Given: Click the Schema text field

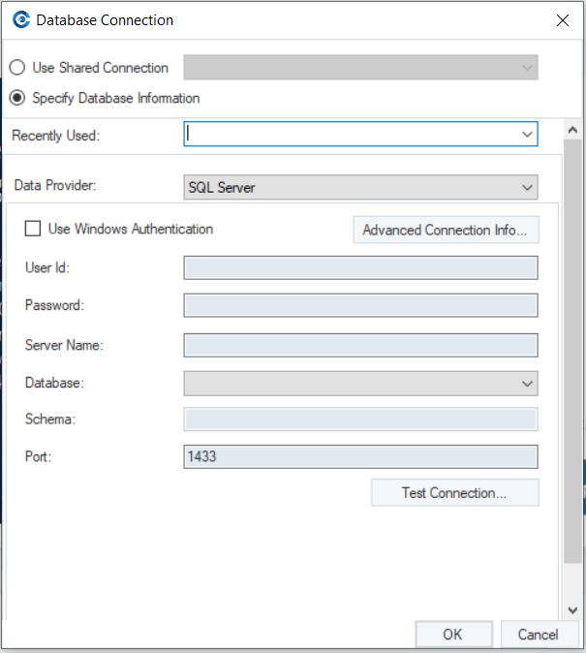Looking at the screenshot, I should (360, 419).
